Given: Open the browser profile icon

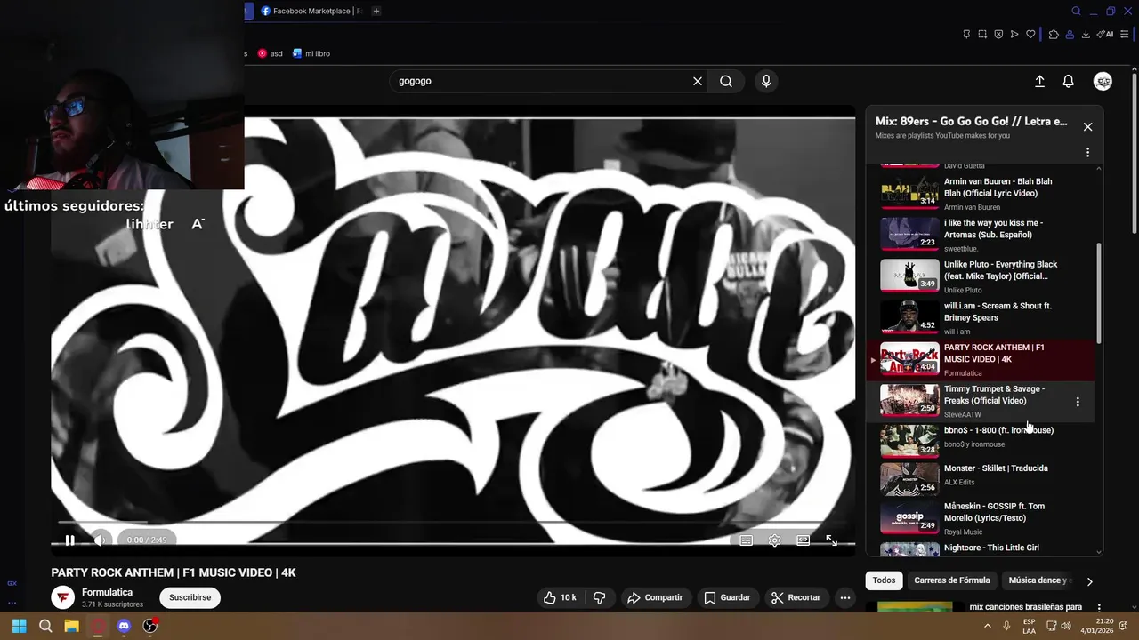Looking at the screenshot, I should point(1070,35).
